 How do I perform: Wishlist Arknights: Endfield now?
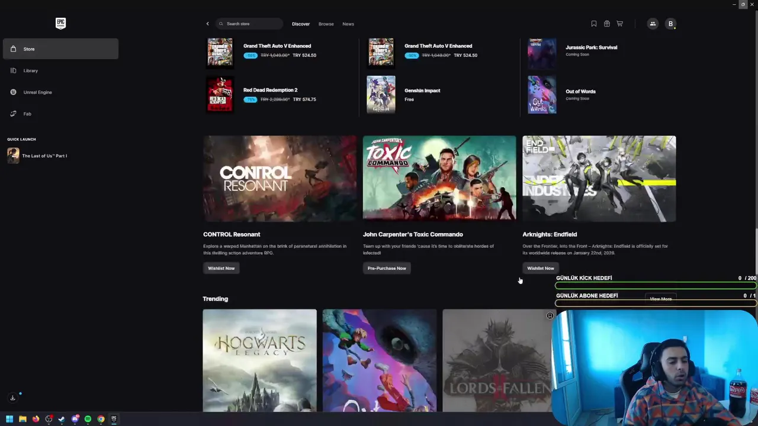(541, 268)
